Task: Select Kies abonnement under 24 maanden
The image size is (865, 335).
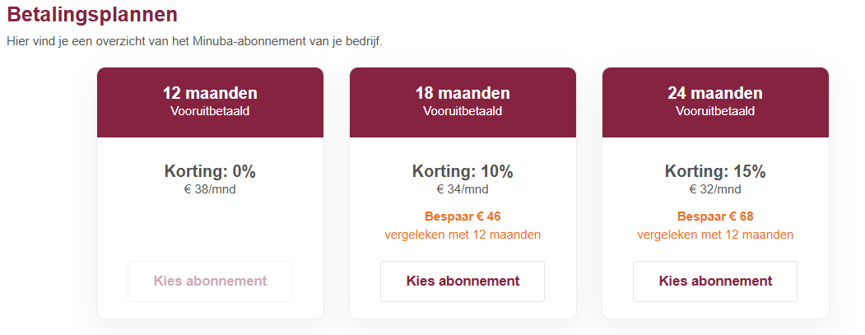Action: [715, 281]
